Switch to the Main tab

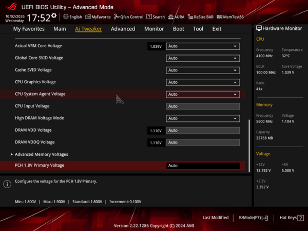click(60, 29)
